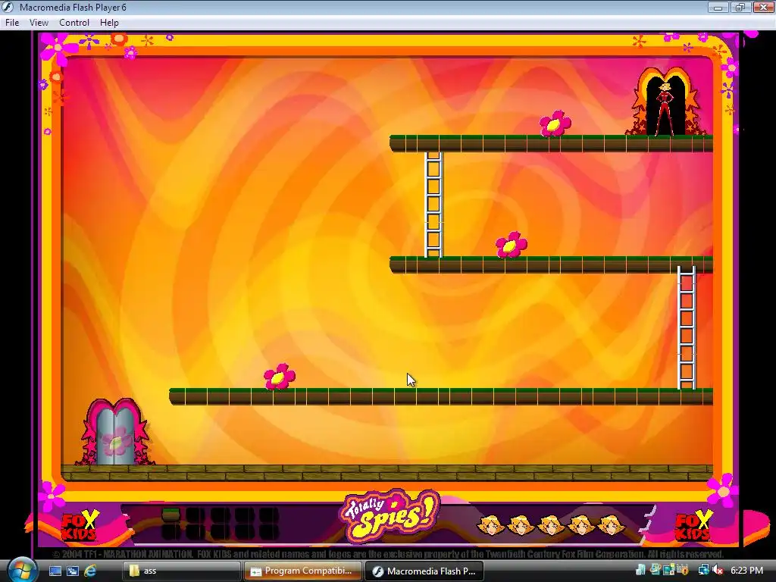Click the network tray icon
The height and width of the screenshot is (582, 776).
tap(703, 571)
